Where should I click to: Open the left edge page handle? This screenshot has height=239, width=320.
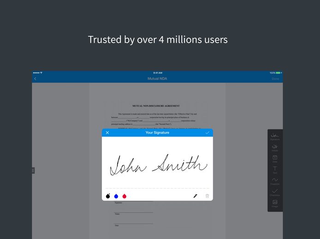coord(33,171)
